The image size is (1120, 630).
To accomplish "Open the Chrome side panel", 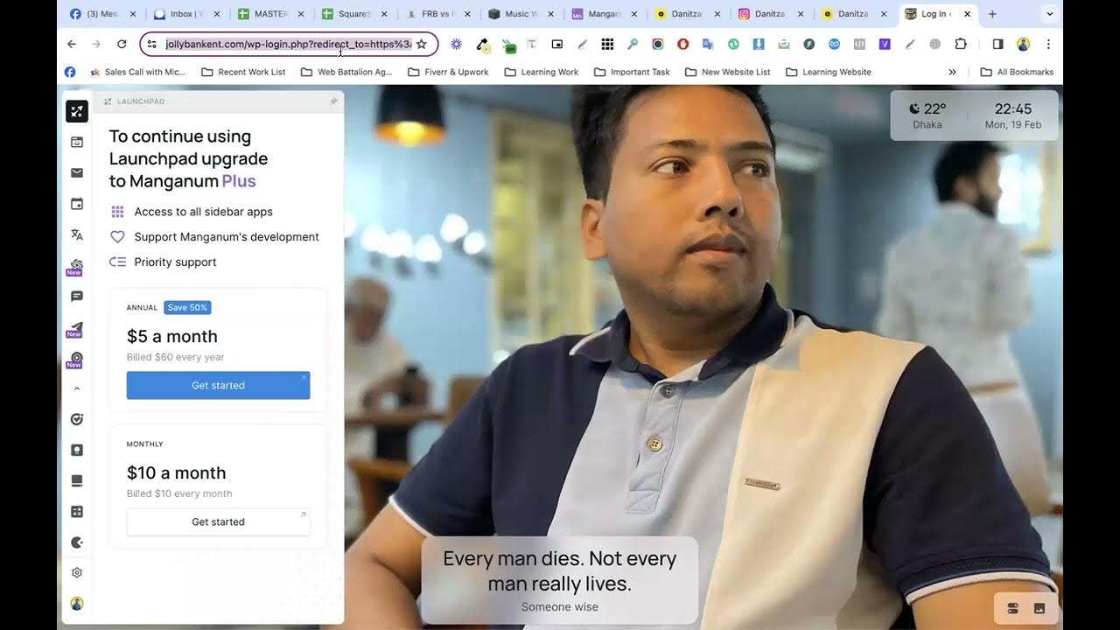I will pos(997,44).
